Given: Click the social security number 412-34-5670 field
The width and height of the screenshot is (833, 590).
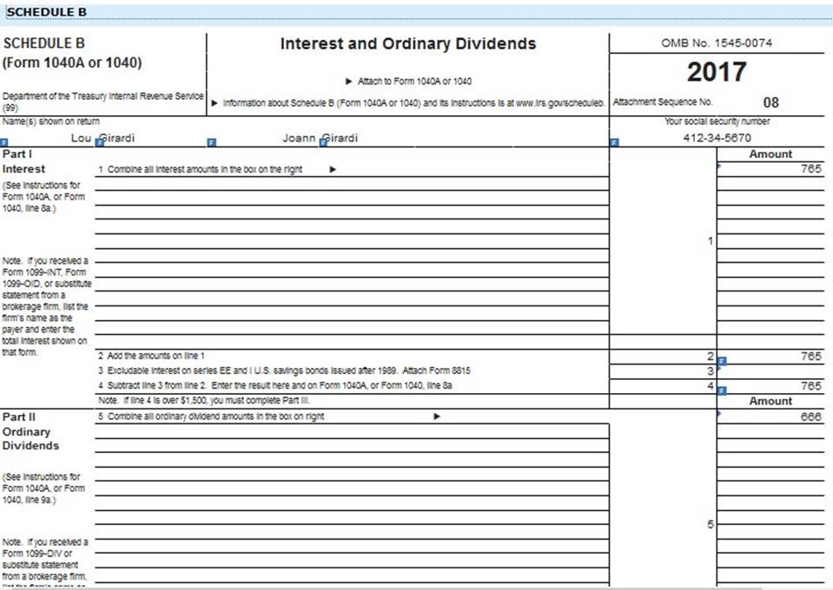Looking at the screenshot, I should click(x=717, y=138).
